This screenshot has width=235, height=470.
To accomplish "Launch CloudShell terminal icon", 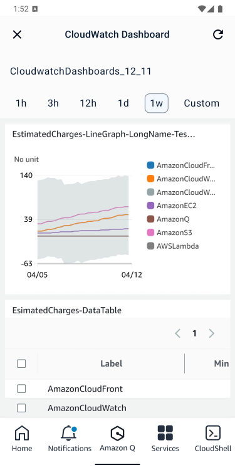I will [x=213, y=433].
